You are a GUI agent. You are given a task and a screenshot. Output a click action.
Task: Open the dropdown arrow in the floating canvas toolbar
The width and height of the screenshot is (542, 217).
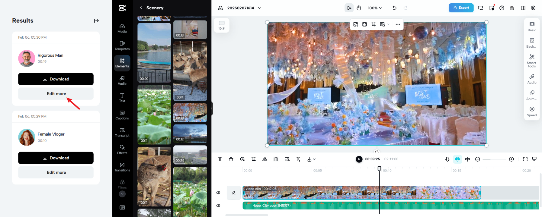tap(388, 24)
